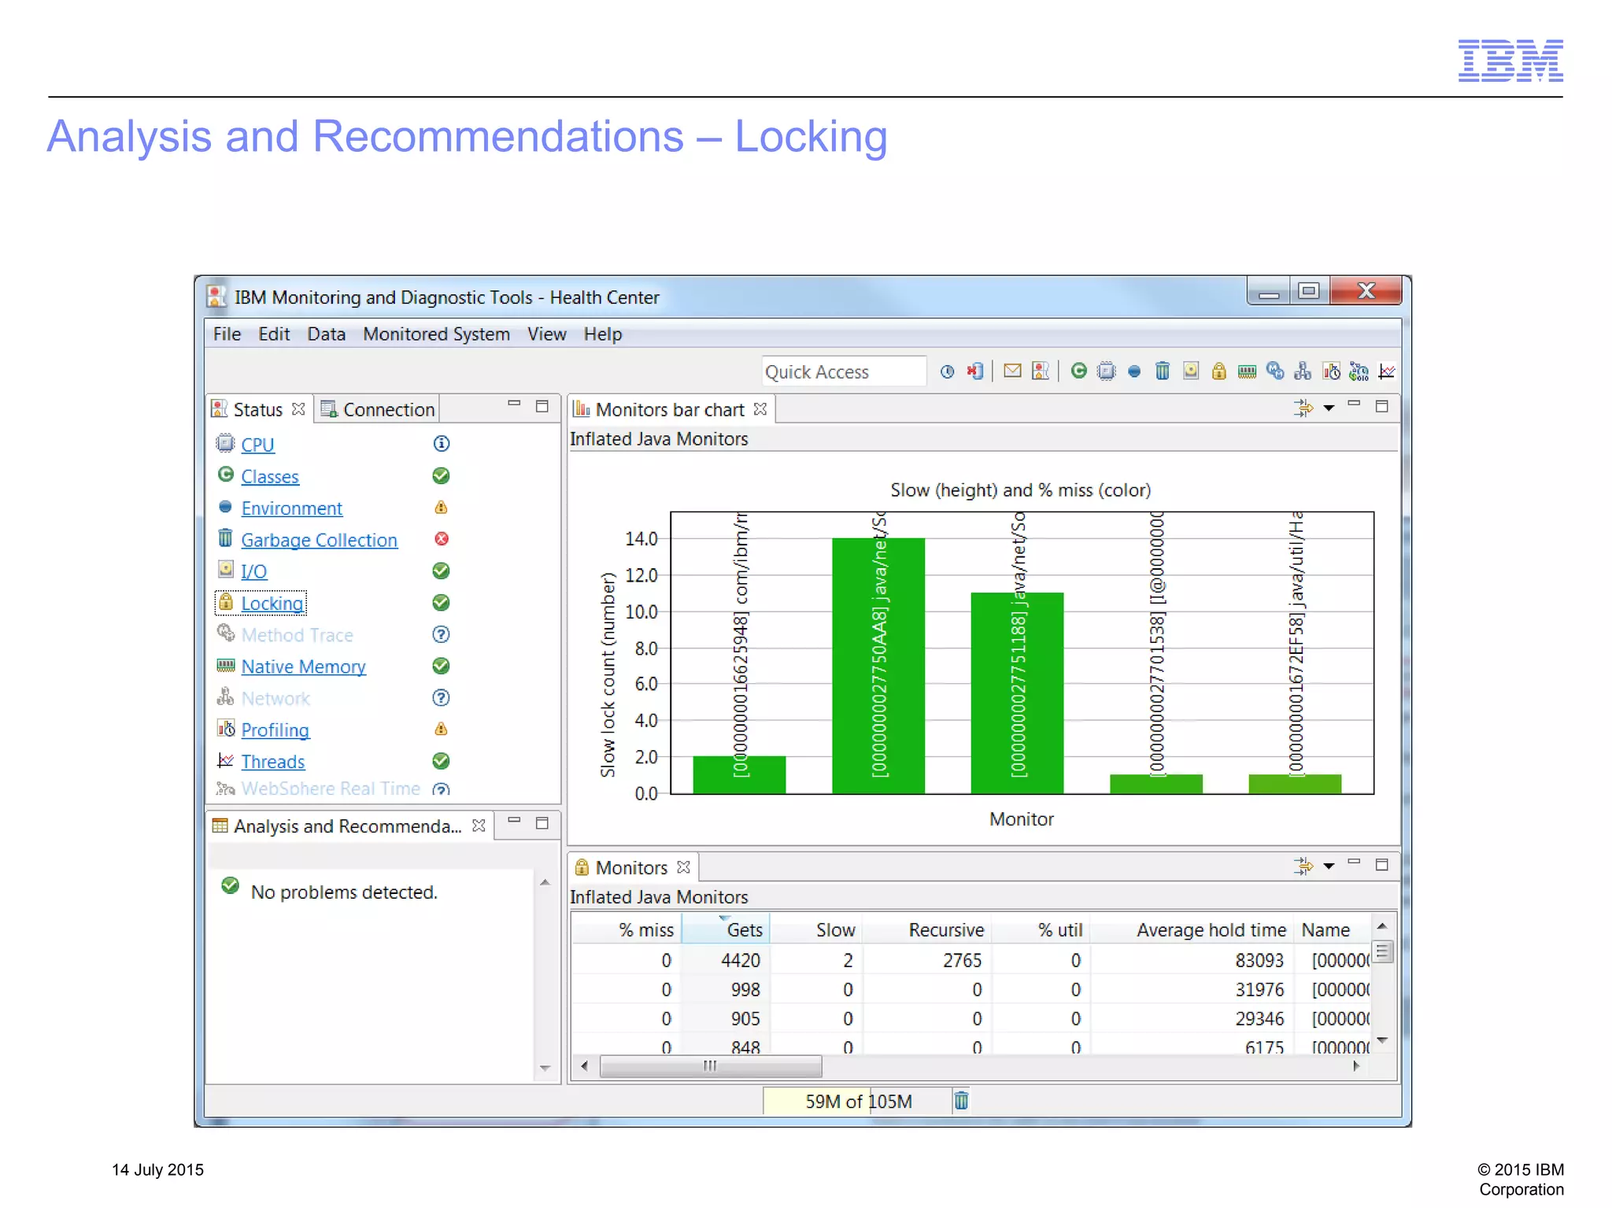This screenshot has height=1208, width=1612.
Task: Click the Profiling warning status icon
Action: pos(441,729)
